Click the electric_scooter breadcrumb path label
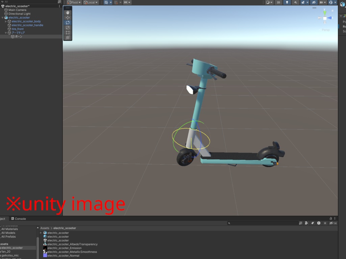Screen dimensions: 346x259 (x=66, y=228)
